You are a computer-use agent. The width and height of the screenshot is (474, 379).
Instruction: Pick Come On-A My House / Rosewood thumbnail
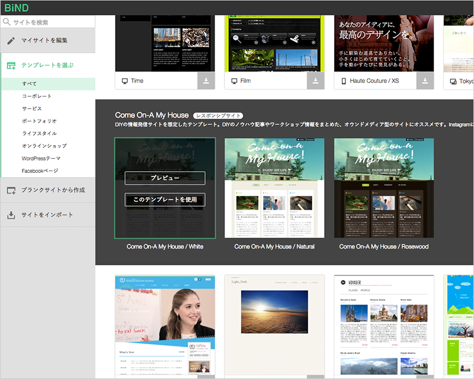coord(384,188)
